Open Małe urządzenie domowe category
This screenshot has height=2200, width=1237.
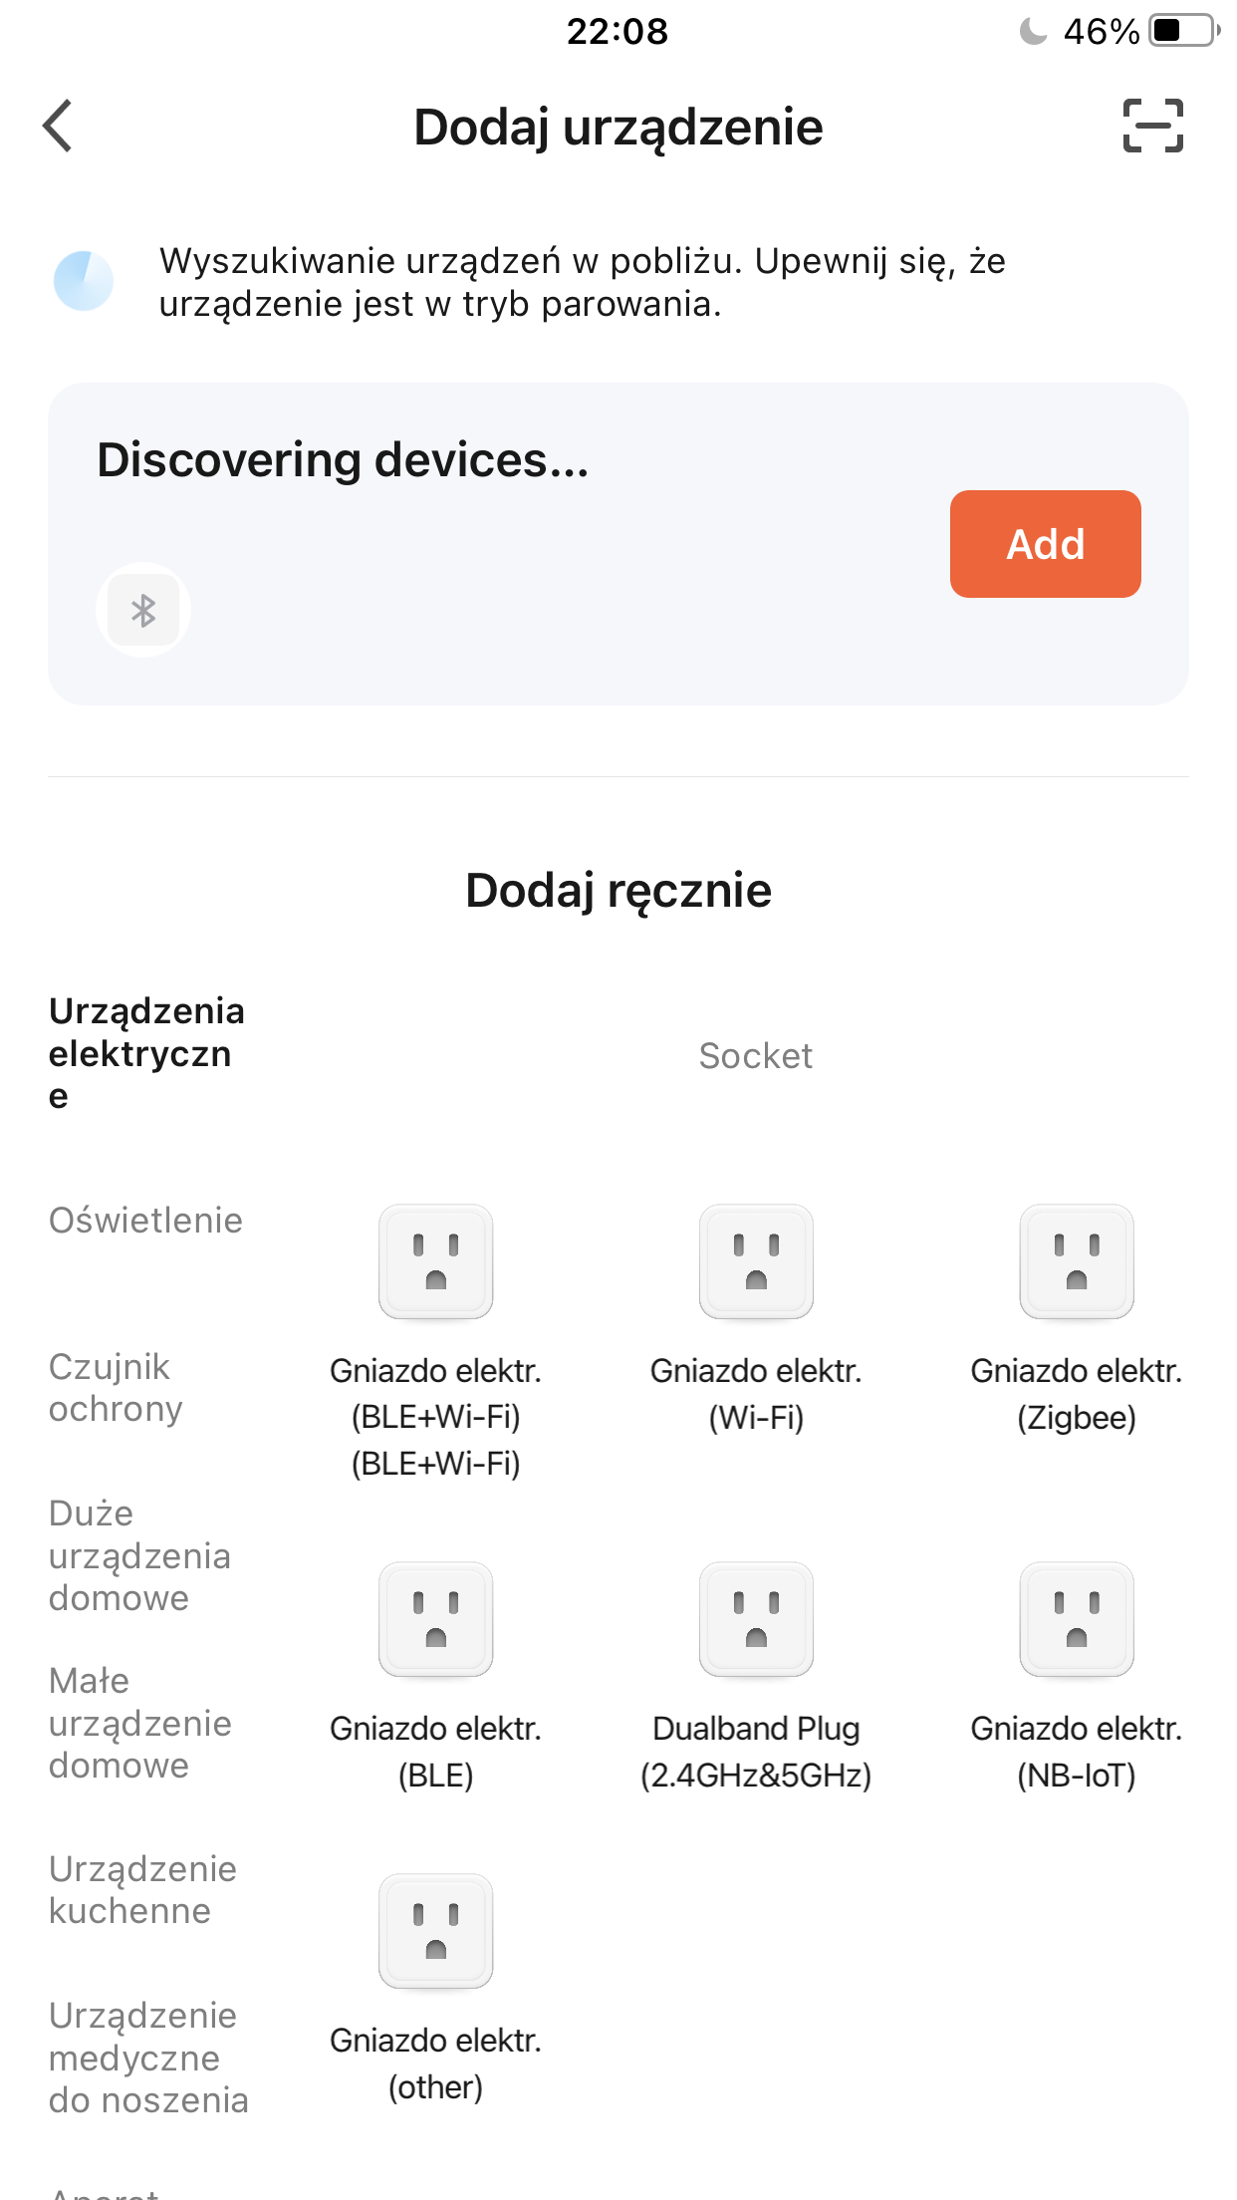coord(139,1723)
